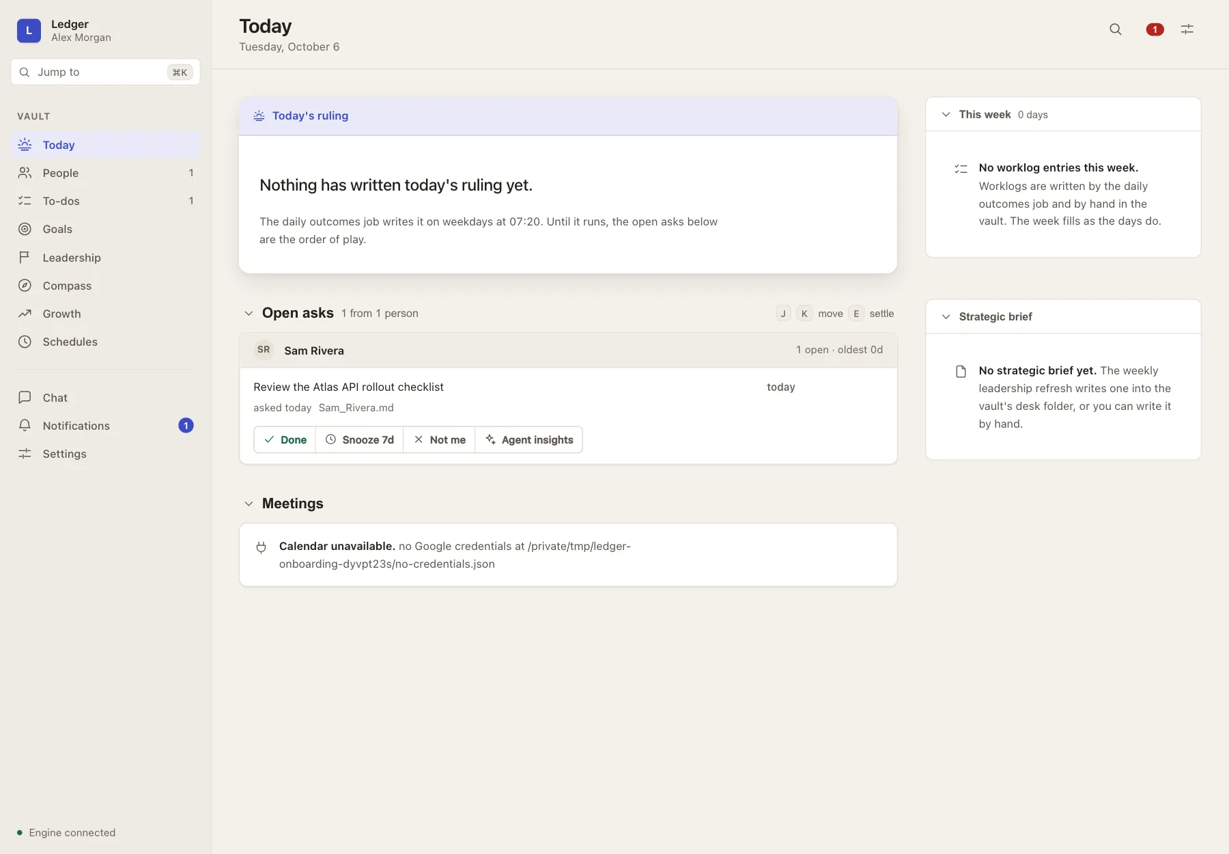Click the Sam Rivera group header
1229x854 pixels.
568,350
